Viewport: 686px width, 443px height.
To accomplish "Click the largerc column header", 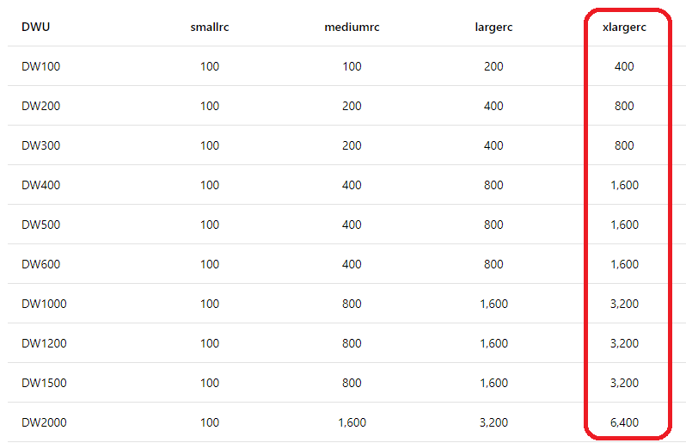I will [493, 27].
